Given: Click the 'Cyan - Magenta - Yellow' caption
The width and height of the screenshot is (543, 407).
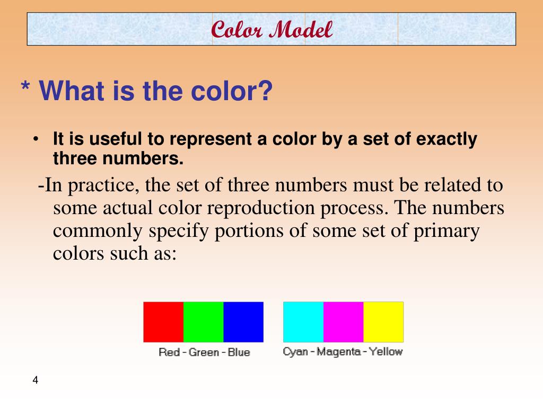Looking at the screenshot, I should click(343, 352).
